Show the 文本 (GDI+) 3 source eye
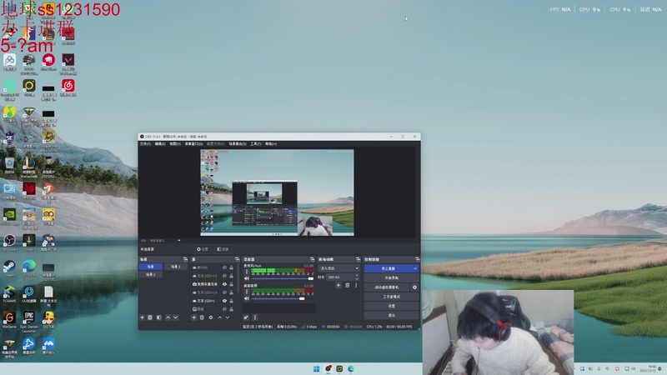The image size is (667, 375). [224, 276]
